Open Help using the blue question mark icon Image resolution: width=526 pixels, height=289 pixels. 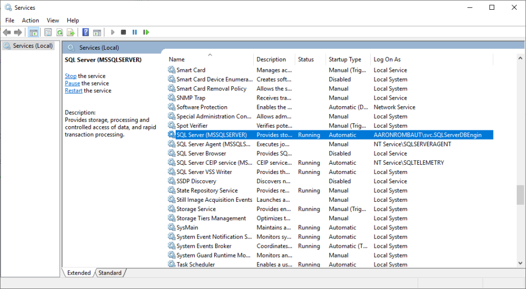coord(85,32)
